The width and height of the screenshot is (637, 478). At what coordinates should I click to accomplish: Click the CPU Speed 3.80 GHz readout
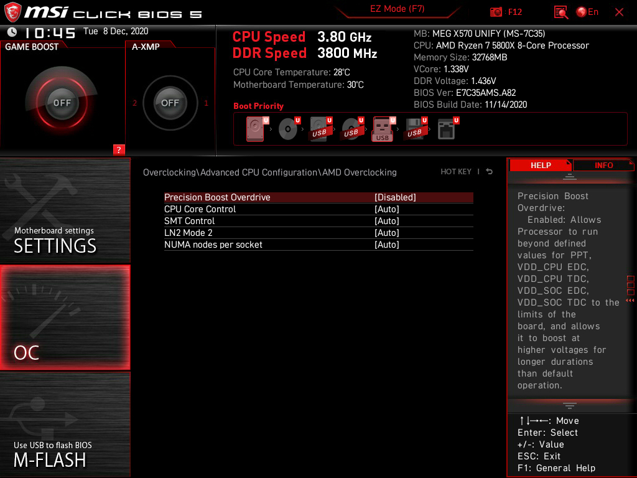[x=302, y=37]
